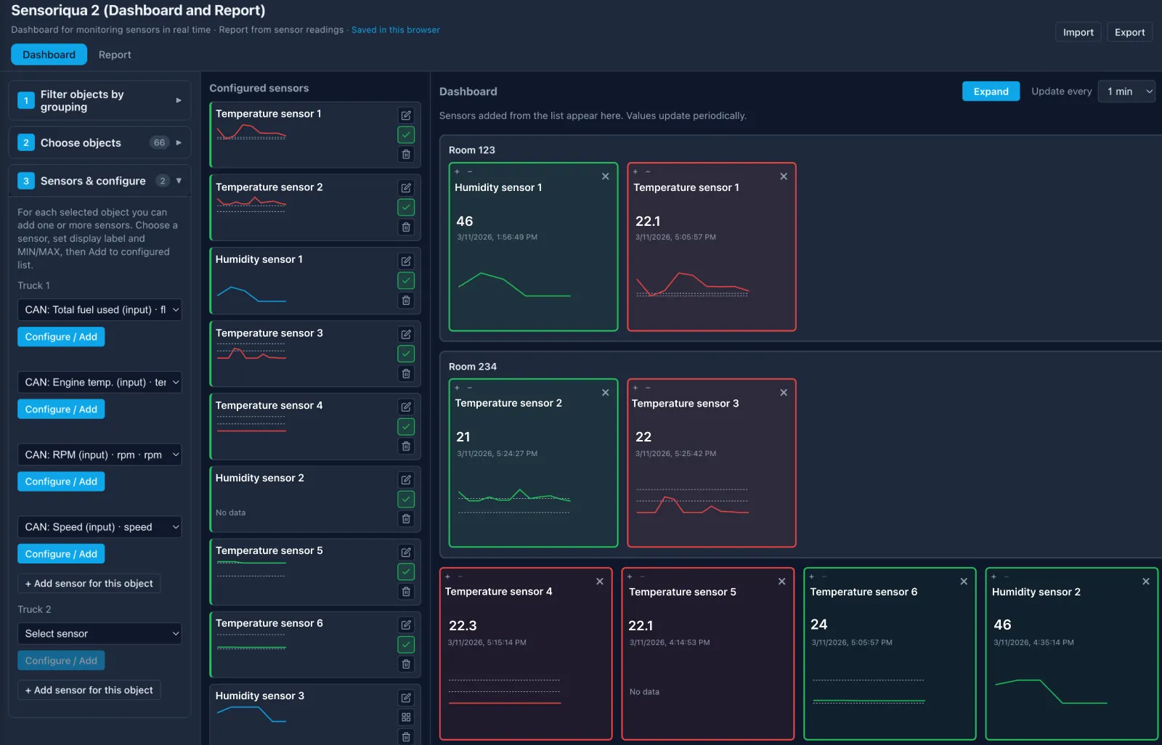
Task: Click the Expand button on the dashboard
Action: (x=991, y=91)
